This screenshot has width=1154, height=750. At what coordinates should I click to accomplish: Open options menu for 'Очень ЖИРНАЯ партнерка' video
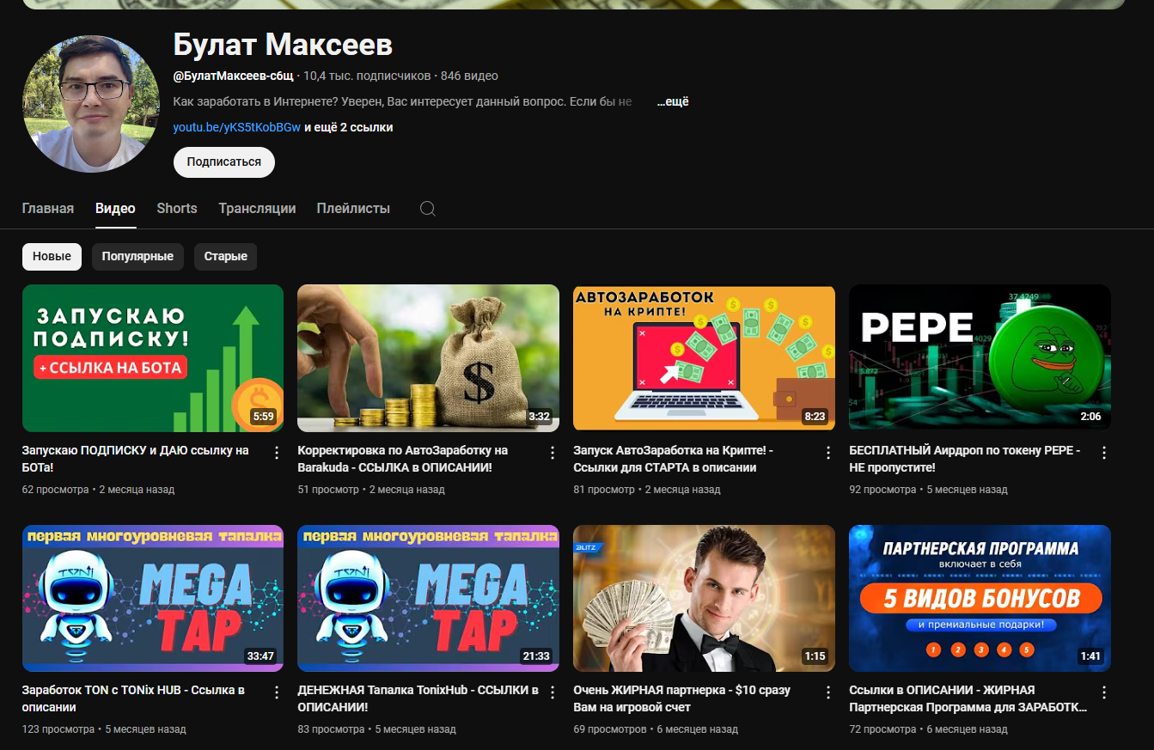coord(827,692)
